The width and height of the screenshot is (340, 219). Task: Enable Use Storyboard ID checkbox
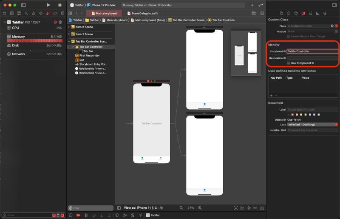(x=289, y=63)
